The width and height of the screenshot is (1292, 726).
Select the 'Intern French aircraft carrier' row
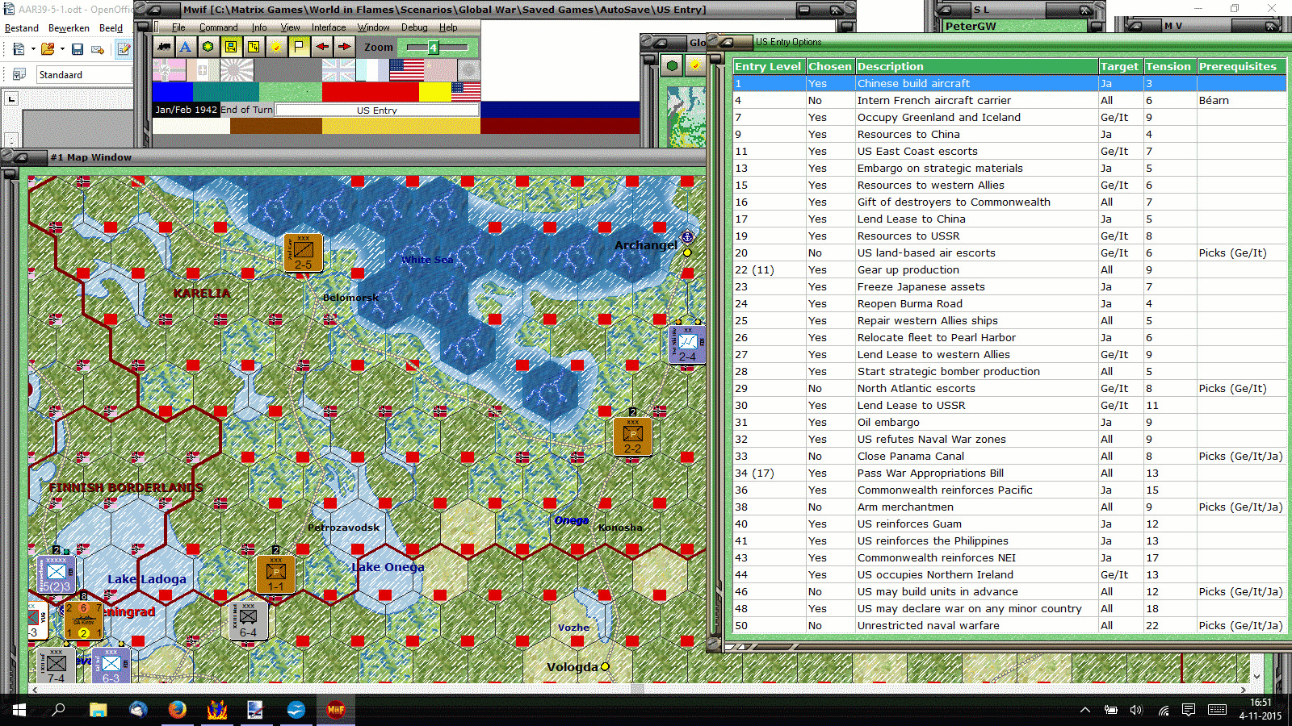click(1009, 101)
